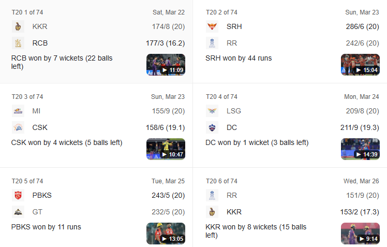This screenshot has height=247, width=387.
Task: Click the Mumbai Indians logo icon
Action: 18,111
